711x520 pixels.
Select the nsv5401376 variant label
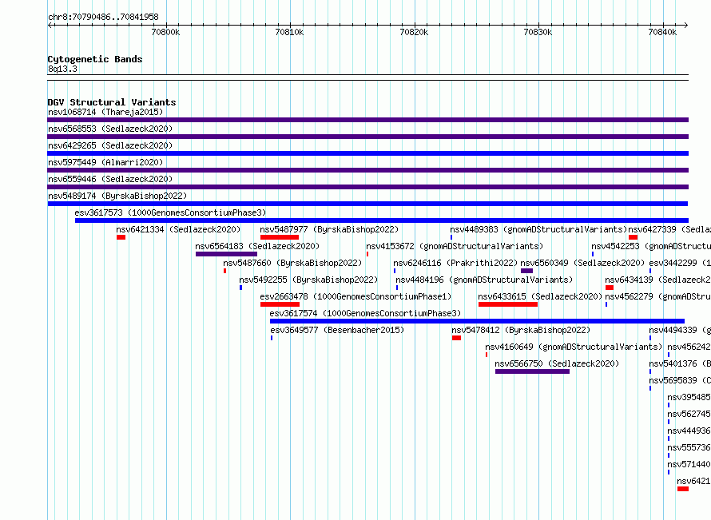coord(680,363)
